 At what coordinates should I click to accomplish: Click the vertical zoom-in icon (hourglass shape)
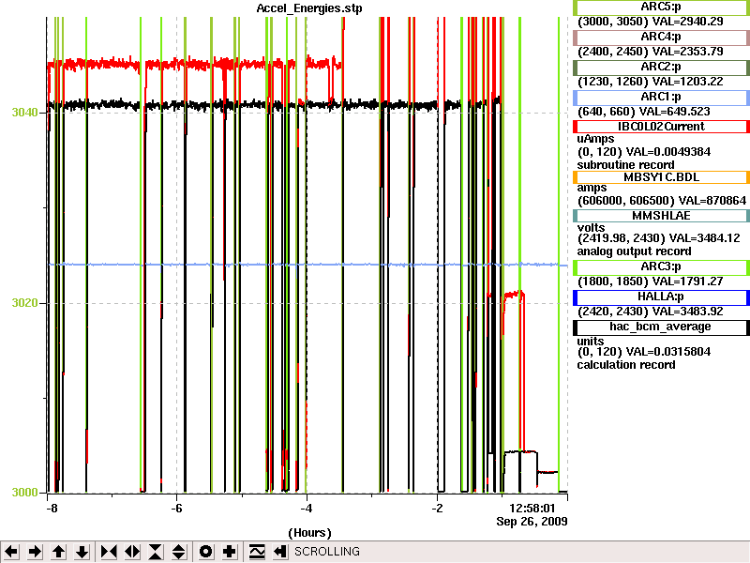coord(156,552)
